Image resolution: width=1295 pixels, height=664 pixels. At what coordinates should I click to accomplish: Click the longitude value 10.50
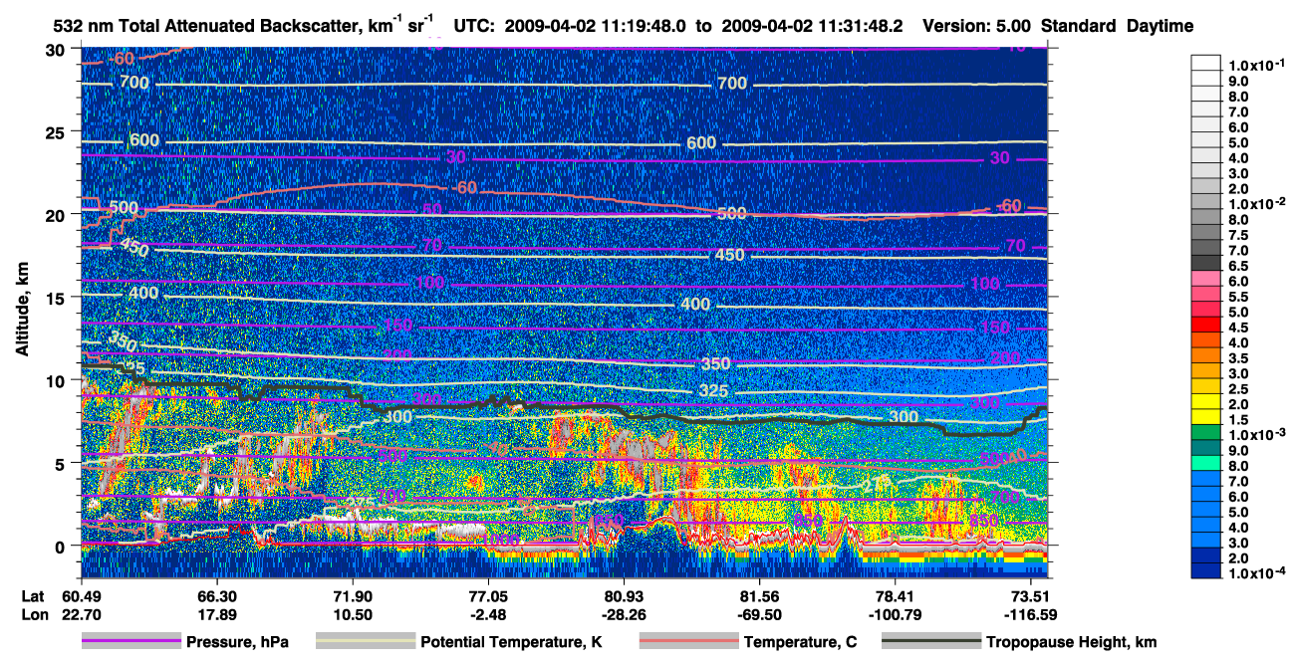353,614
